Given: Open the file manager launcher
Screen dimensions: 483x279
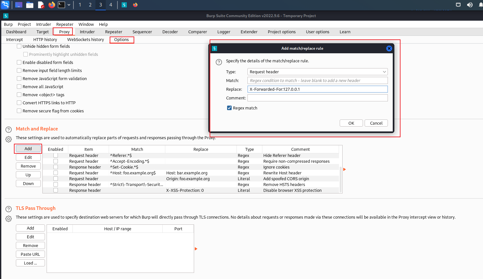Looking at the screenshot, I should pyautogui.click(x=30, y=5).
